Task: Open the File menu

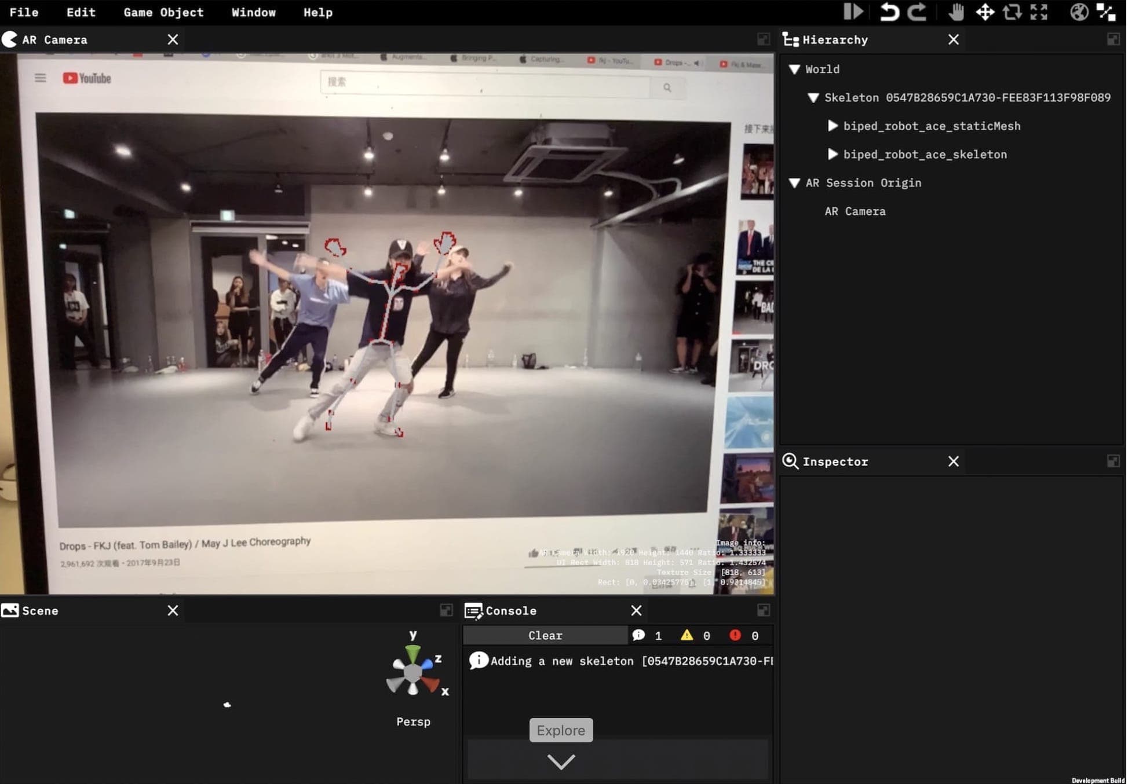Action: point(24,12)
